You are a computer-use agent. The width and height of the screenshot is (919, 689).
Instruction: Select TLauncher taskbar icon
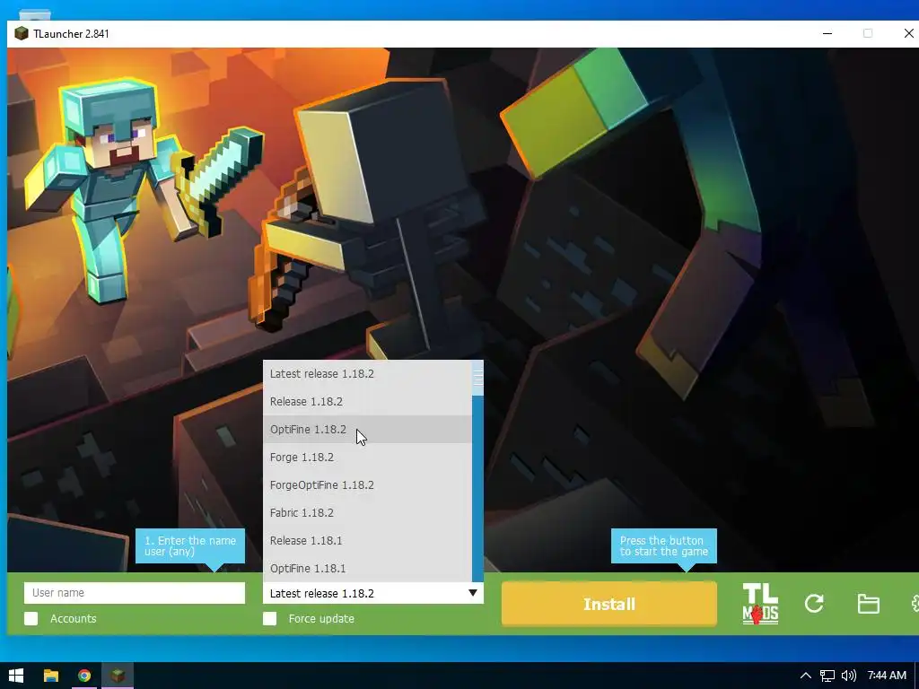click(118, 676)
